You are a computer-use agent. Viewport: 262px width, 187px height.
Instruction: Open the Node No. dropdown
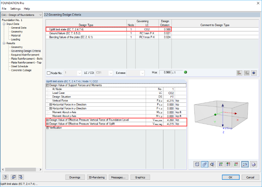80,73
